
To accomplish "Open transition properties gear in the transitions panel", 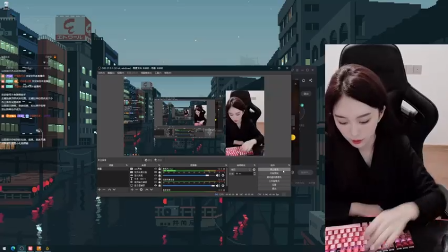I will click(x=254, y=170).
